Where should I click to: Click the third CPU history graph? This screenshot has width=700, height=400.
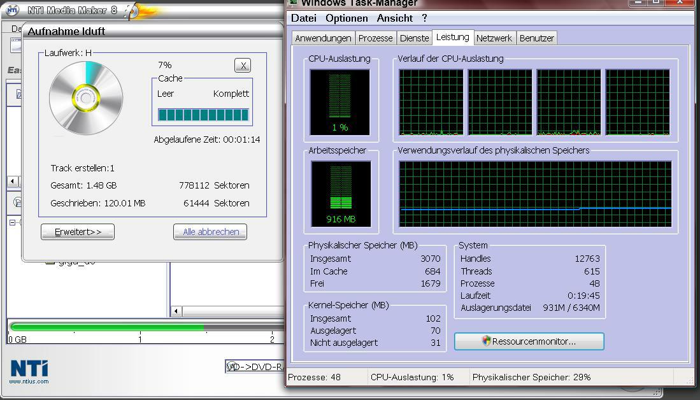(x=569, y=103)
